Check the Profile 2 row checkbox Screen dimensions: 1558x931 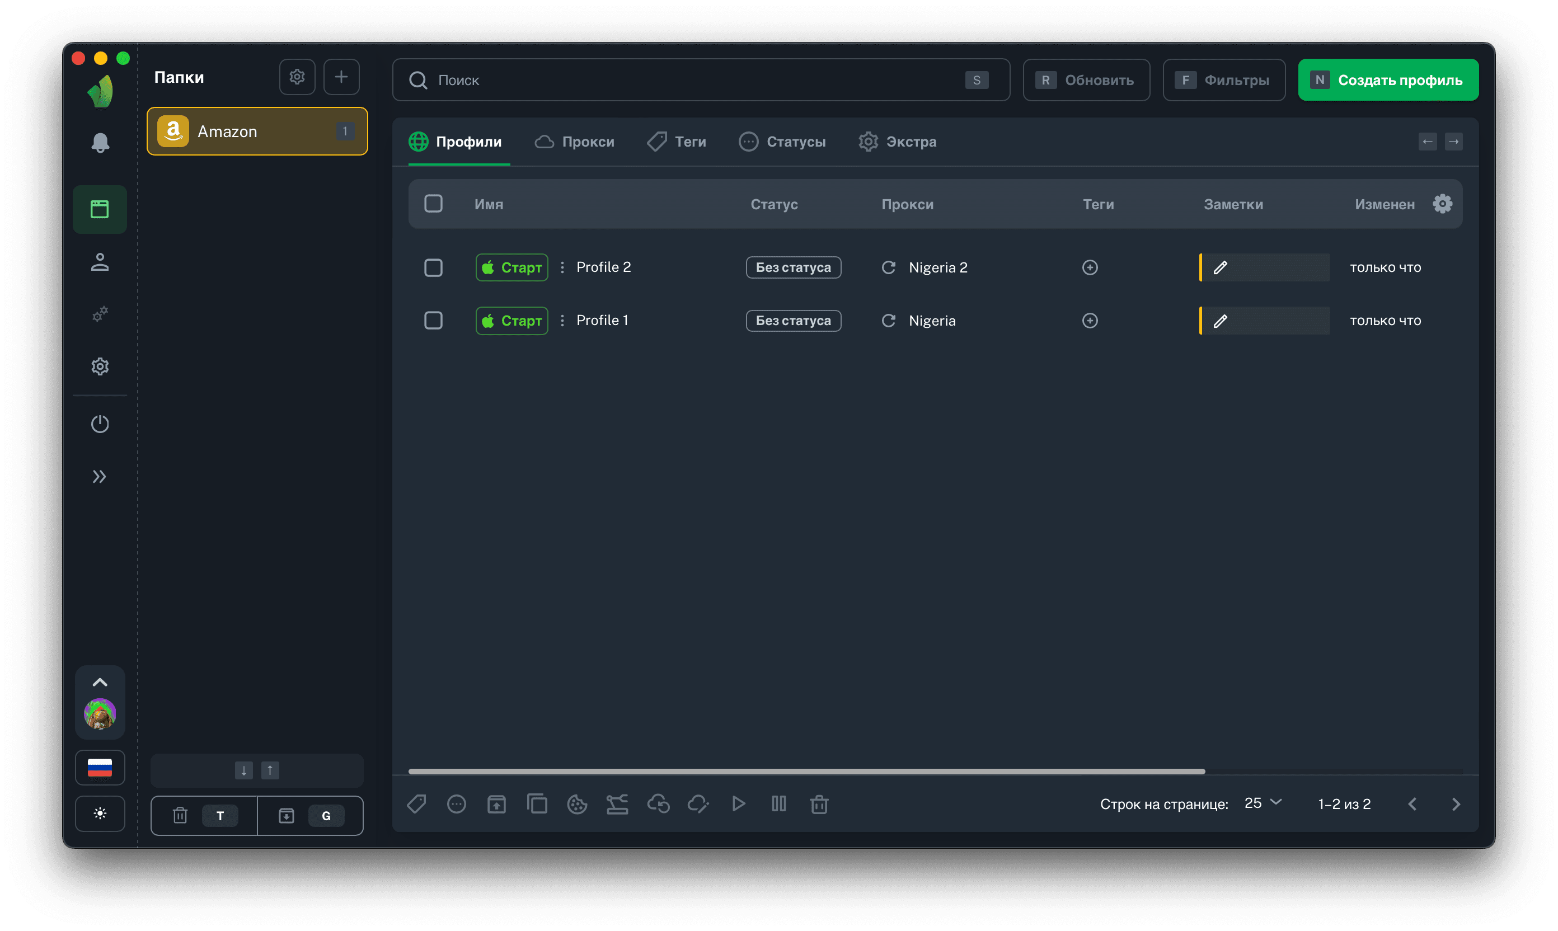click(434, 268)
